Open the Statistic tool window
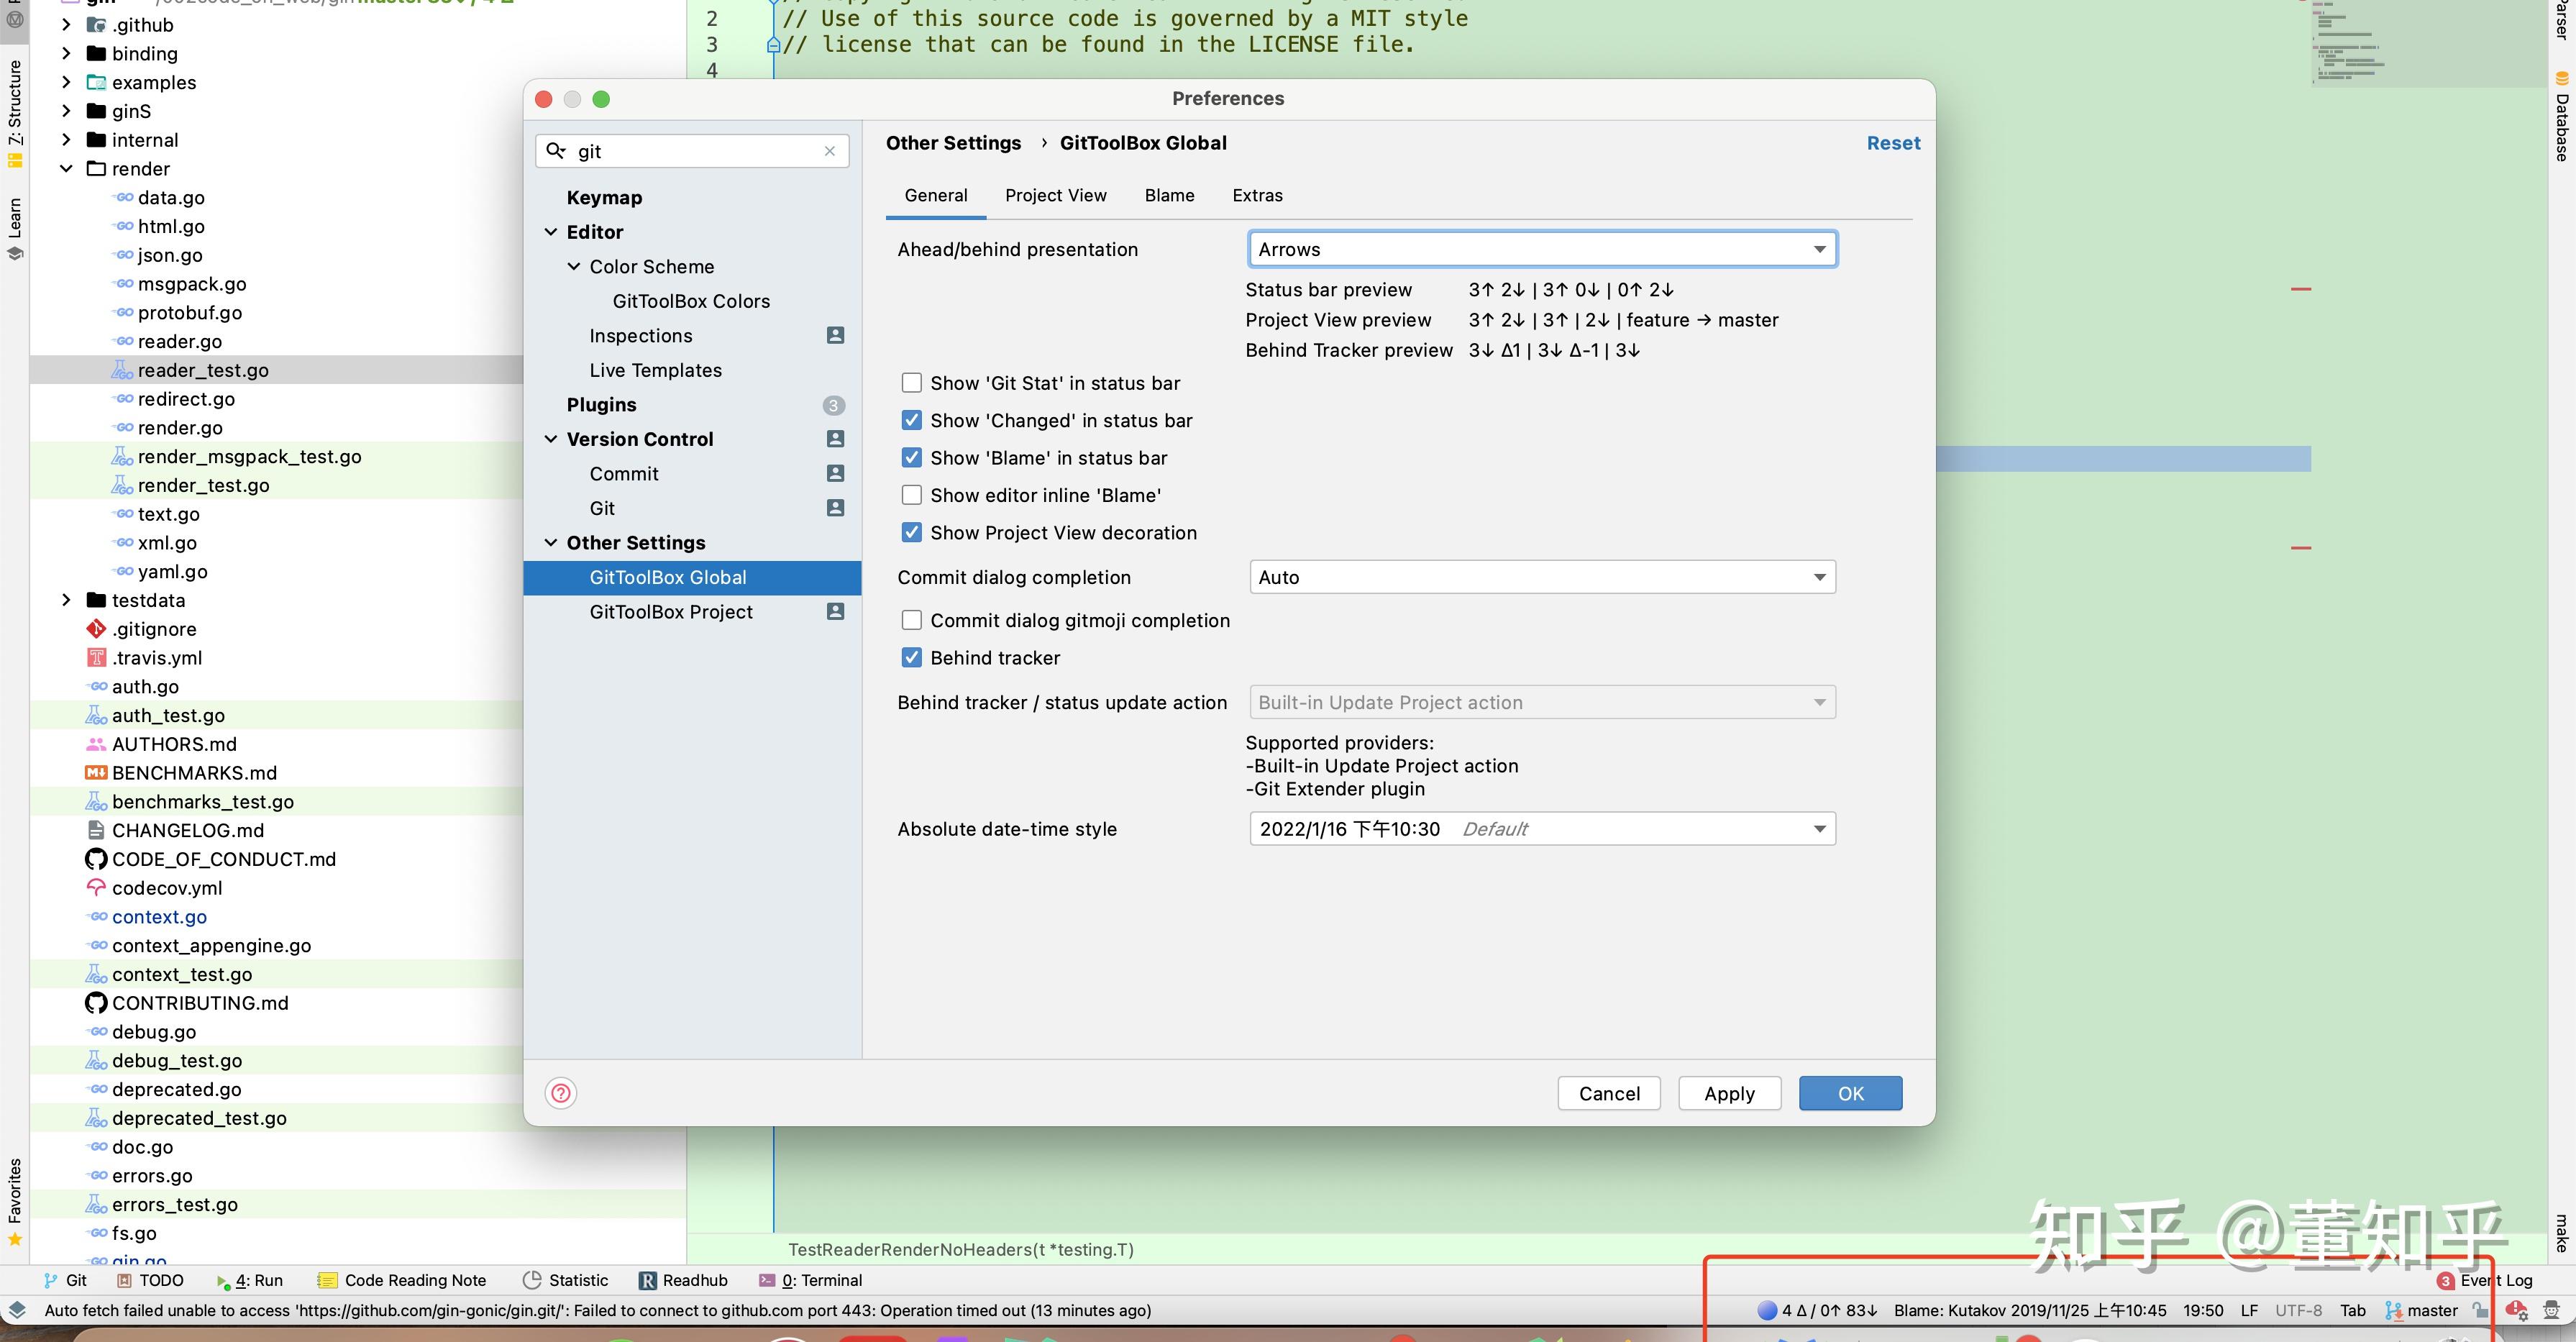Image resolution: width=2576 pixels, height=1342 pixels. 566,1280
